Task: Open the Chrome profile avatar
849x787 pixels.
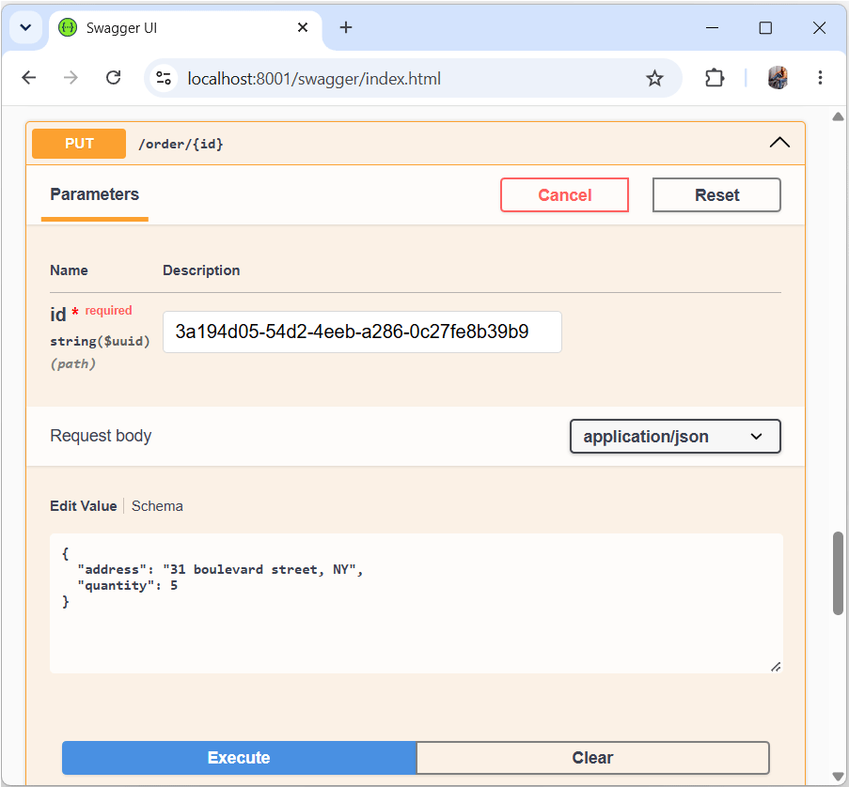Action: click(778, 78)
